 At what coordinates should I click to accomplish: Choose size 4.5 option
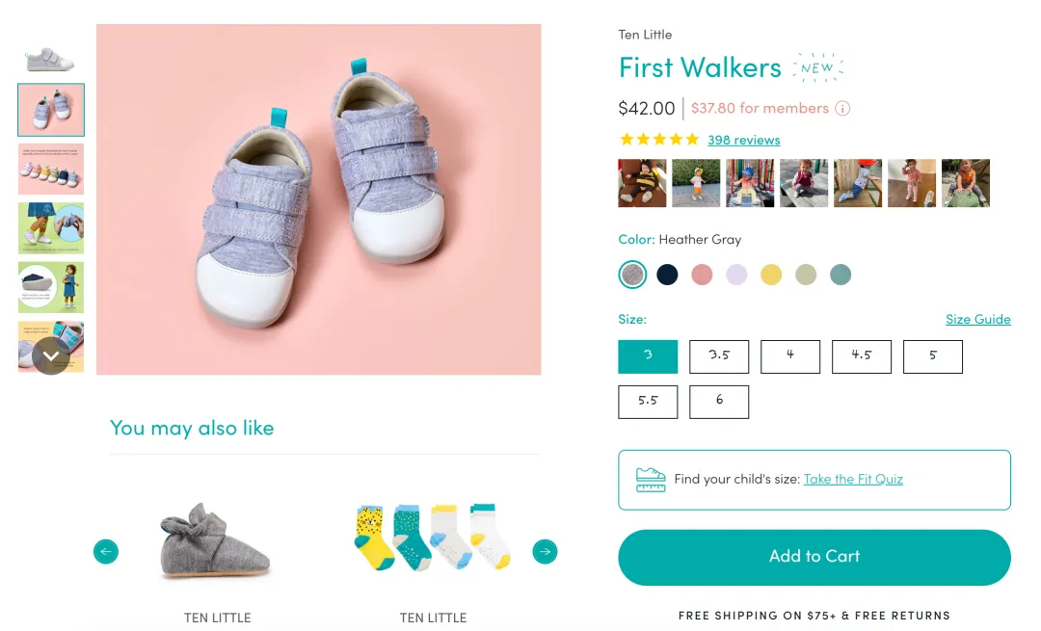coord(862,355)
